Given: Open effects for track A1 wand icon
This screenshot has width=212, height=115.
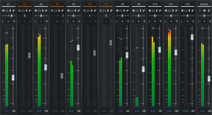Looking at the screenshot, I should (13, 11).
